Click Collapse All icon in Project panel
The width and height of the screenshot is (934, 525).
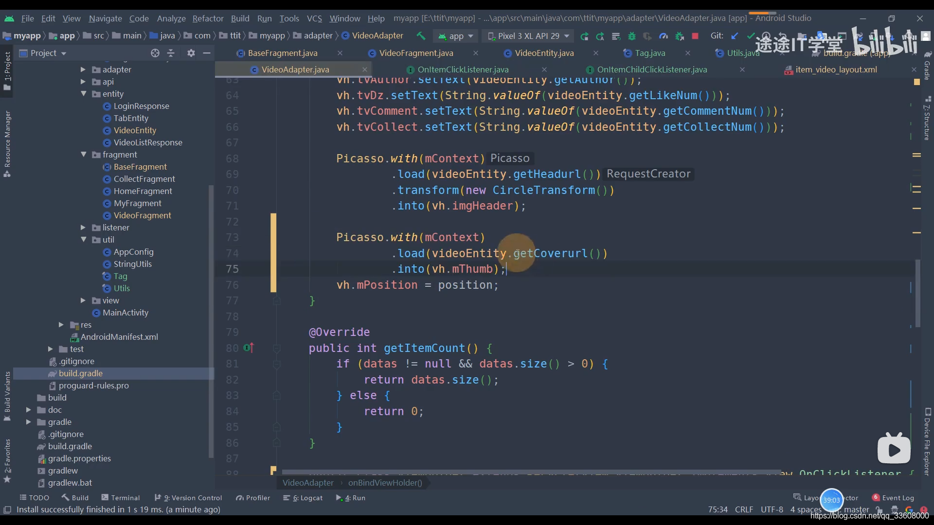pyautogui.click(x=171, y=53)
